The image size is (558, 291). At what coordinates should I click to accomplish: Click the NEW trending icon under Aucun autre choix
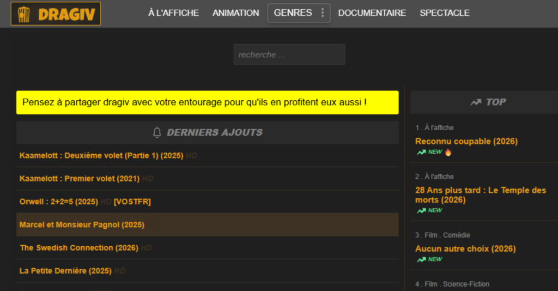[x=421, y=259]
